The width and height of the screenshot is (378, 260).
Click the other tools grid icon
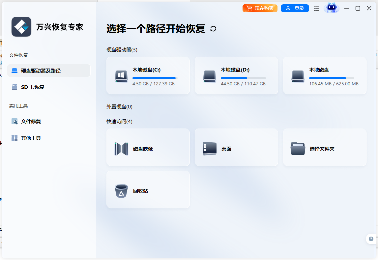[x=15, y=138]
